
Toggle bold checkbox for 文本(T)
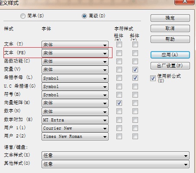[x=119, y=45]
